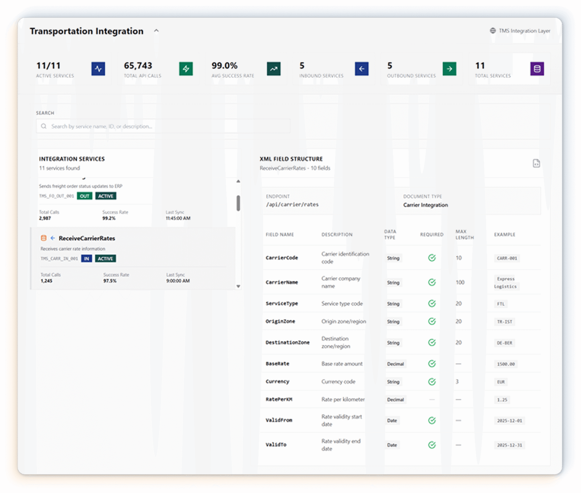The width and height of the screenshot is (581, 493).
Task: Collapse the Transportation Integration section chevron
Action: (156, 31)
